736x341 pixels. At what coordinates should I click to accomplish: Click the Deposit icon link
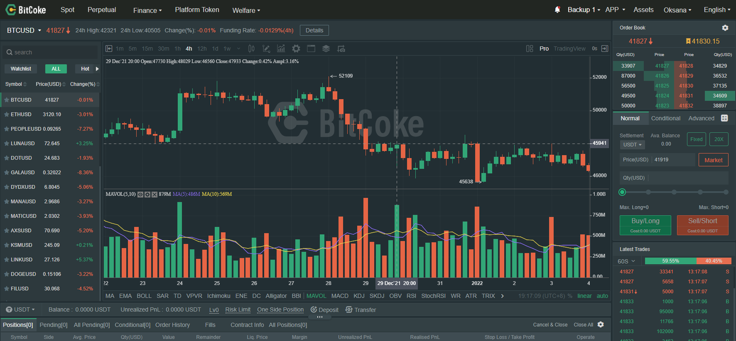coord(324,309)
